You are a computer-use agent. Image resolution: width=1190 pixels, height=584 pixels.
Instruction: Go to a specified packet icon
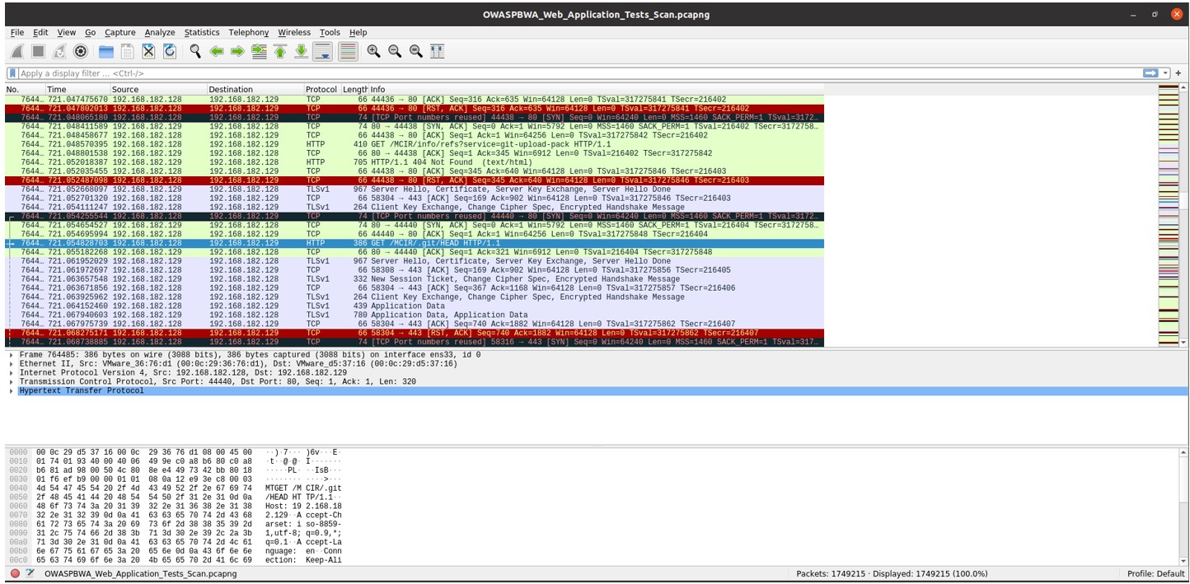[259, 51]
